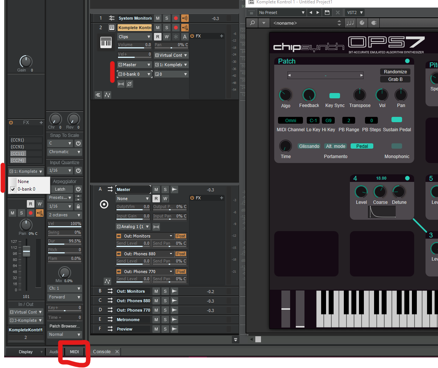
Task: Toggle stereo interleave on Komplete Kontrol track
Action: point(121,84)
